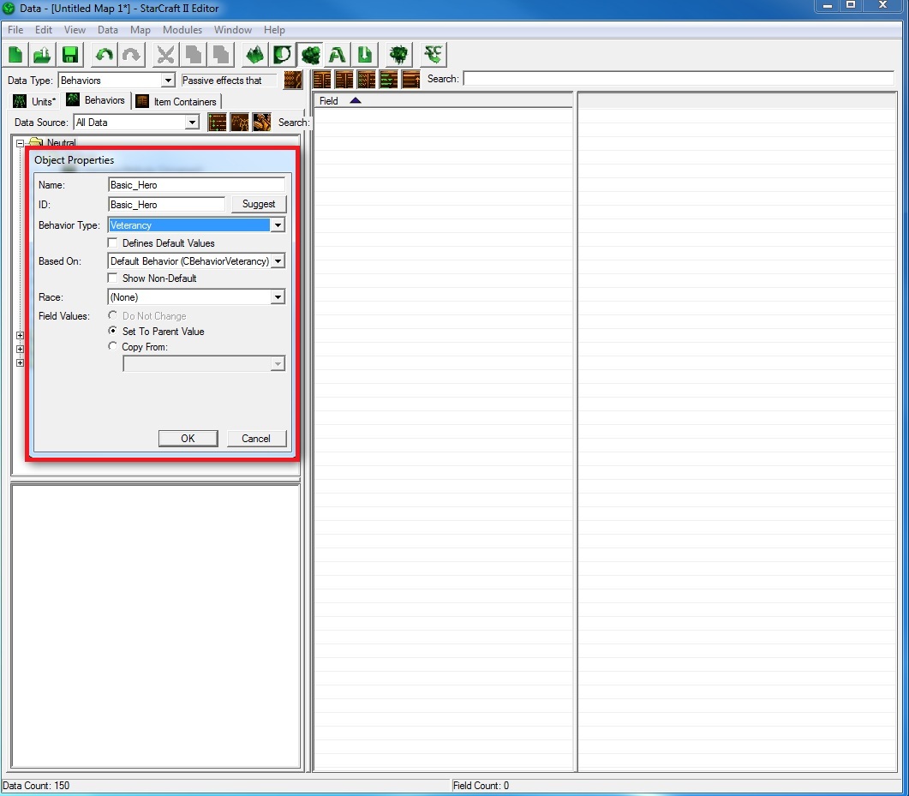Image resolution: width=909 pixels, height=796 pixels.
Task: Open the Help menu
Action: point(274,30)
